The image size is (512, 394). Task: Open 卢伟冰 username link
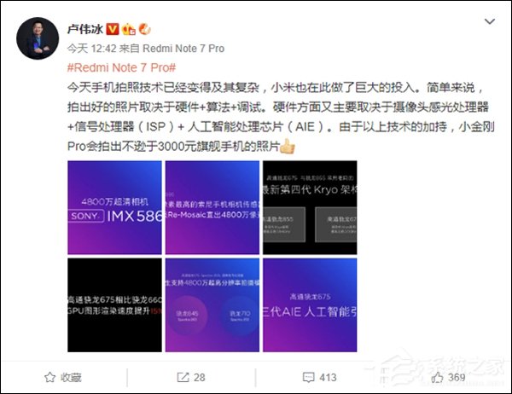tap(84, 29)
